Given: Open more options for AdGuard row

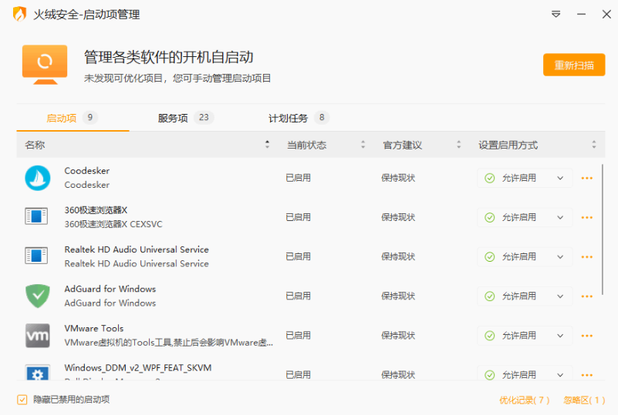Looking at the screenshot, I should 586,296.
